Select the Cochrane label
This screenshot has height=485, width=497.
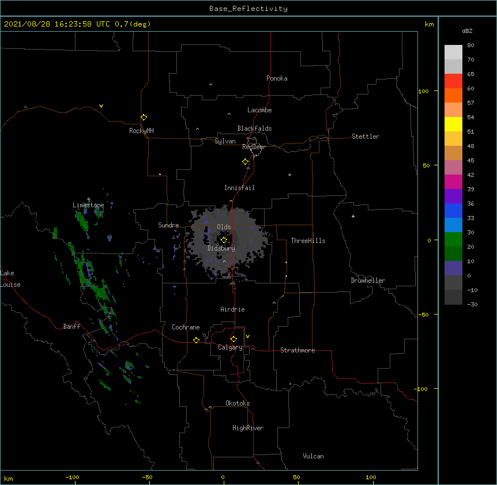point(186,327)
